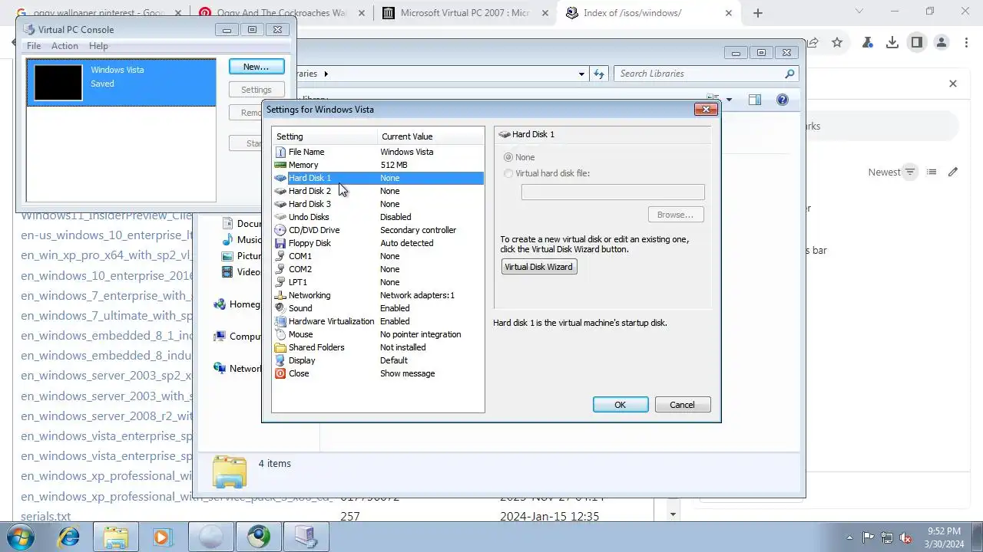Image resolution: width=983 pixels, height=552 pixels.
Task: Select the COM1 port icon
Action: [x=280, y=256]
